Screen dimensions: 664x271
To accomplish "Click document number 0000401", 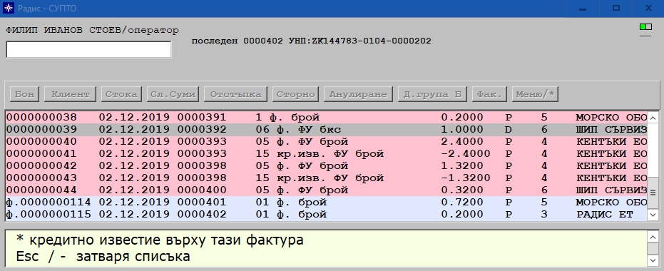I will coord(202,203).
